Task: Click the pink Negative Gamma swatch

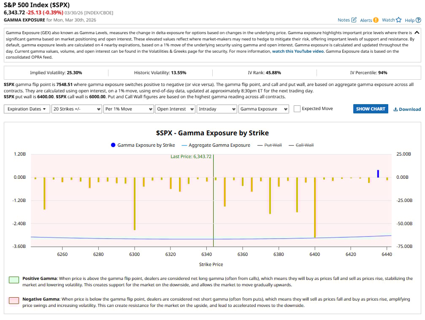Action: (14, 301)
